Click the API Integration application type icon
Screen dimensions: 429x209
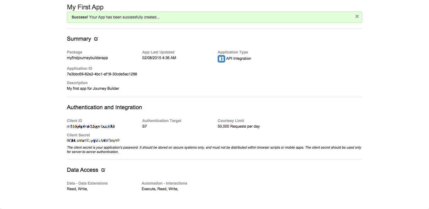pyautogui.click(x=221, y=59)
